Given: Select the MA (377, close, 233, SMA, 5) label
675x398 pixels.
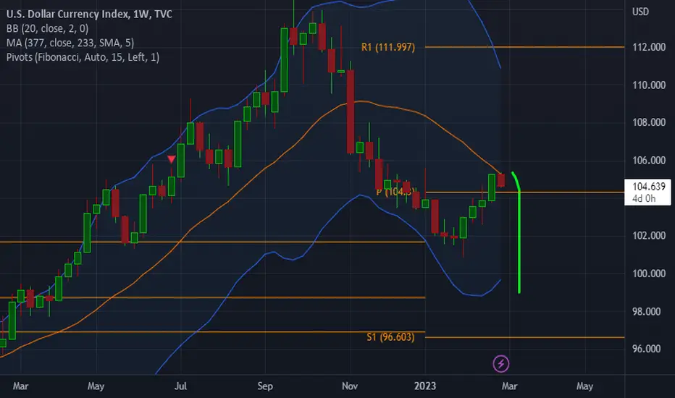Looking at the screenshot, I should pos(70,43).
